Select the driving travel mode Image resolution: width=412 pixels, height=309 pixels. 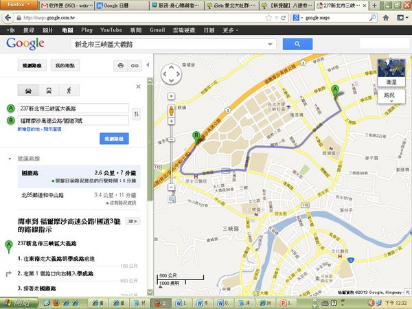pyautogui.click(x=28, y=90)
